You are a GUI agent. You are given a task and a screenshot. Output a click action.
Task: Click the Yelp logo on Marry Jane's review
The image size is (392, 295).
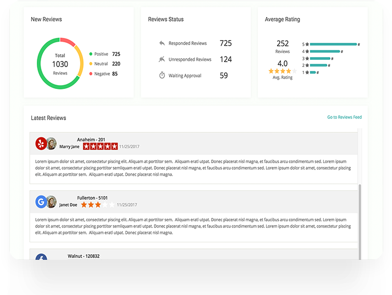tap(41, 143)
